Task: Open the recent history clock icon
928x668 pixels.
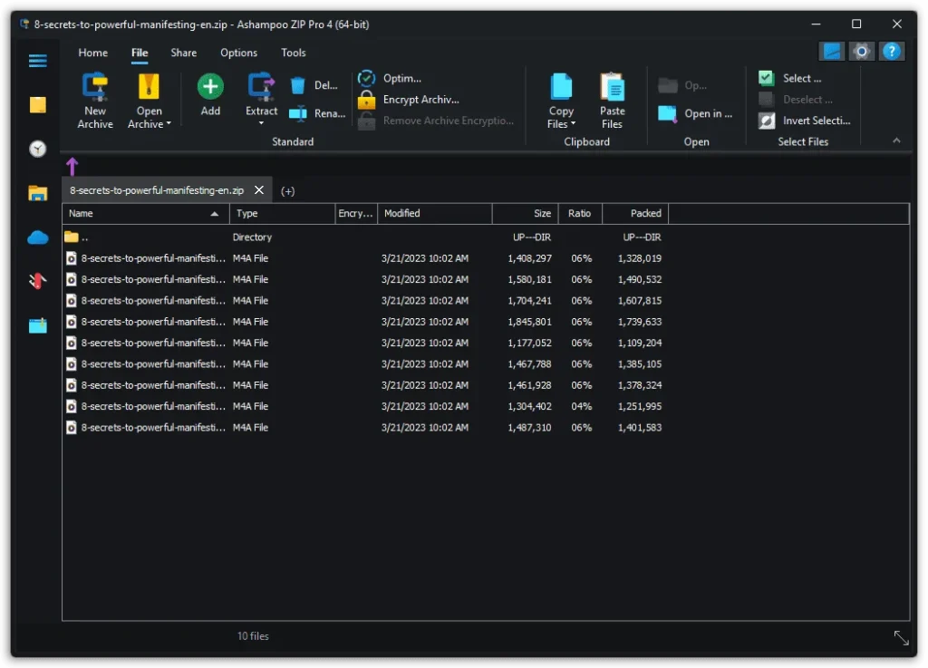Action: (38, 149)
